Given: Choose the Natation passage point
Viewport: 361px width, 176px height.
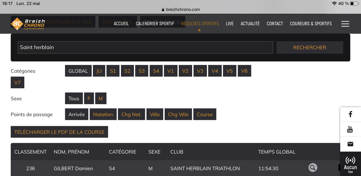Looking at the screenshot, I should pyautogui.click(x=103, y=114).
